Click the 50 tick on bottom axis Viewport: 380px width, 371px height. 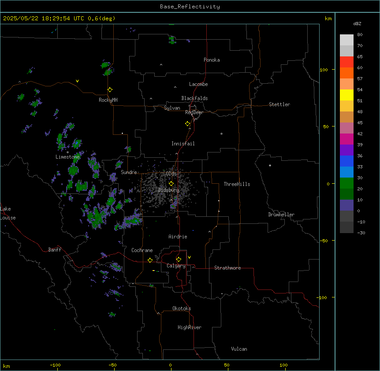(227, 365)
